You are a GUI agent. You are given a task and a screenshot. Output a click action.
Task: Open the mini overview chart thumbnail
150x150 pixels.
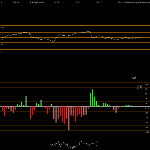(74, 144)
